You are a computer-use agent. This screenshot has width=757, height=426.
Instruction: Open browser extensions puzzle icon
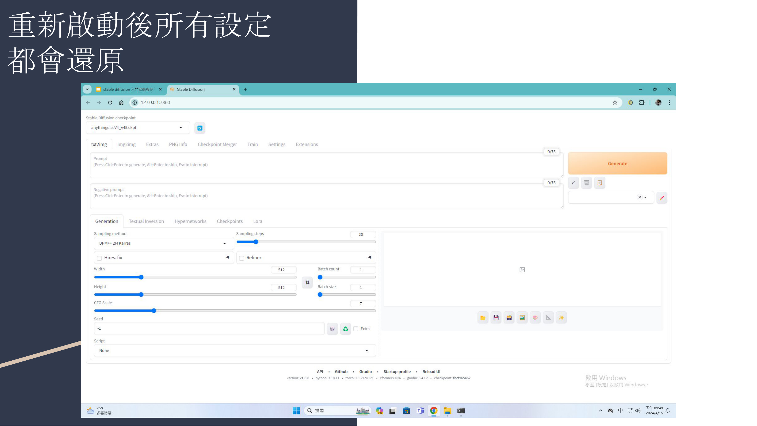(642, 102)
